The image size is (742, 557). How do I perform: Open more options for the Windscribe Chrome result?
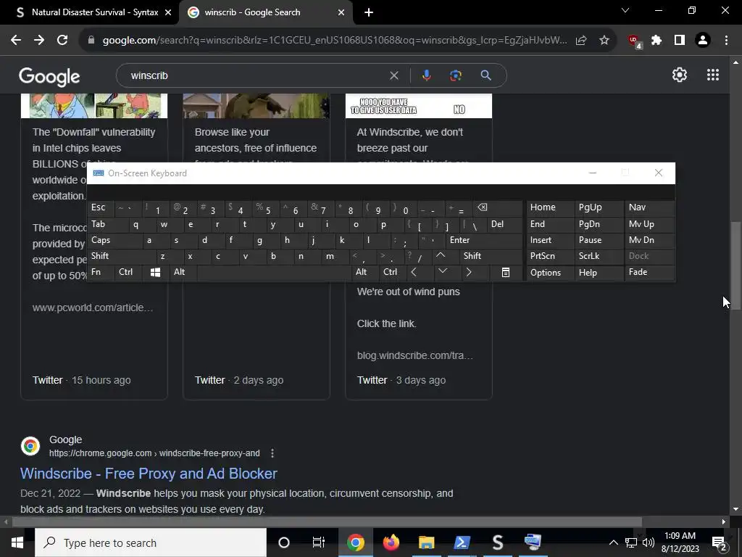272,453
